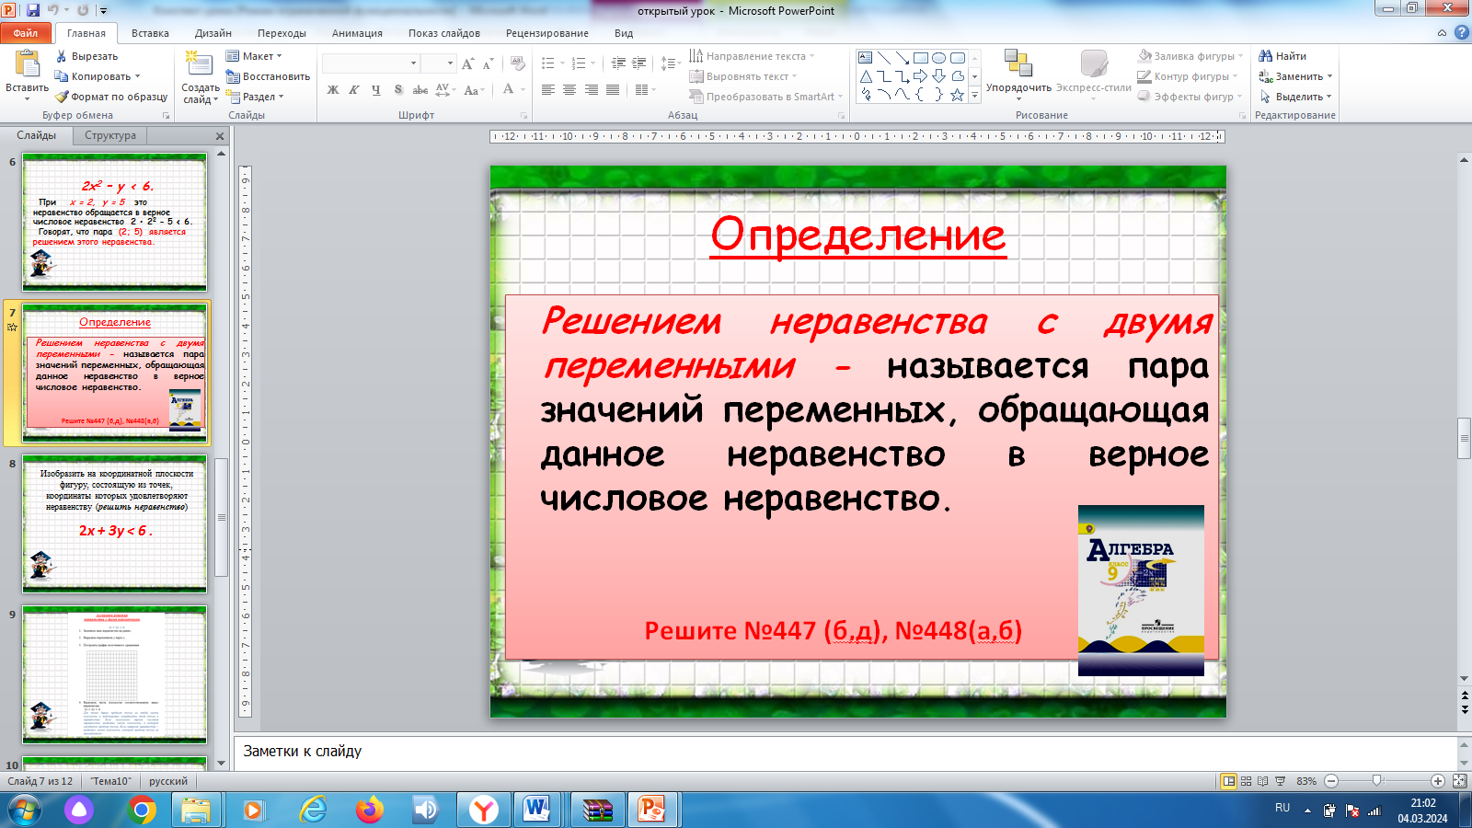Align text right
This screenshot has height=828, width=1472.
point(591,89)
